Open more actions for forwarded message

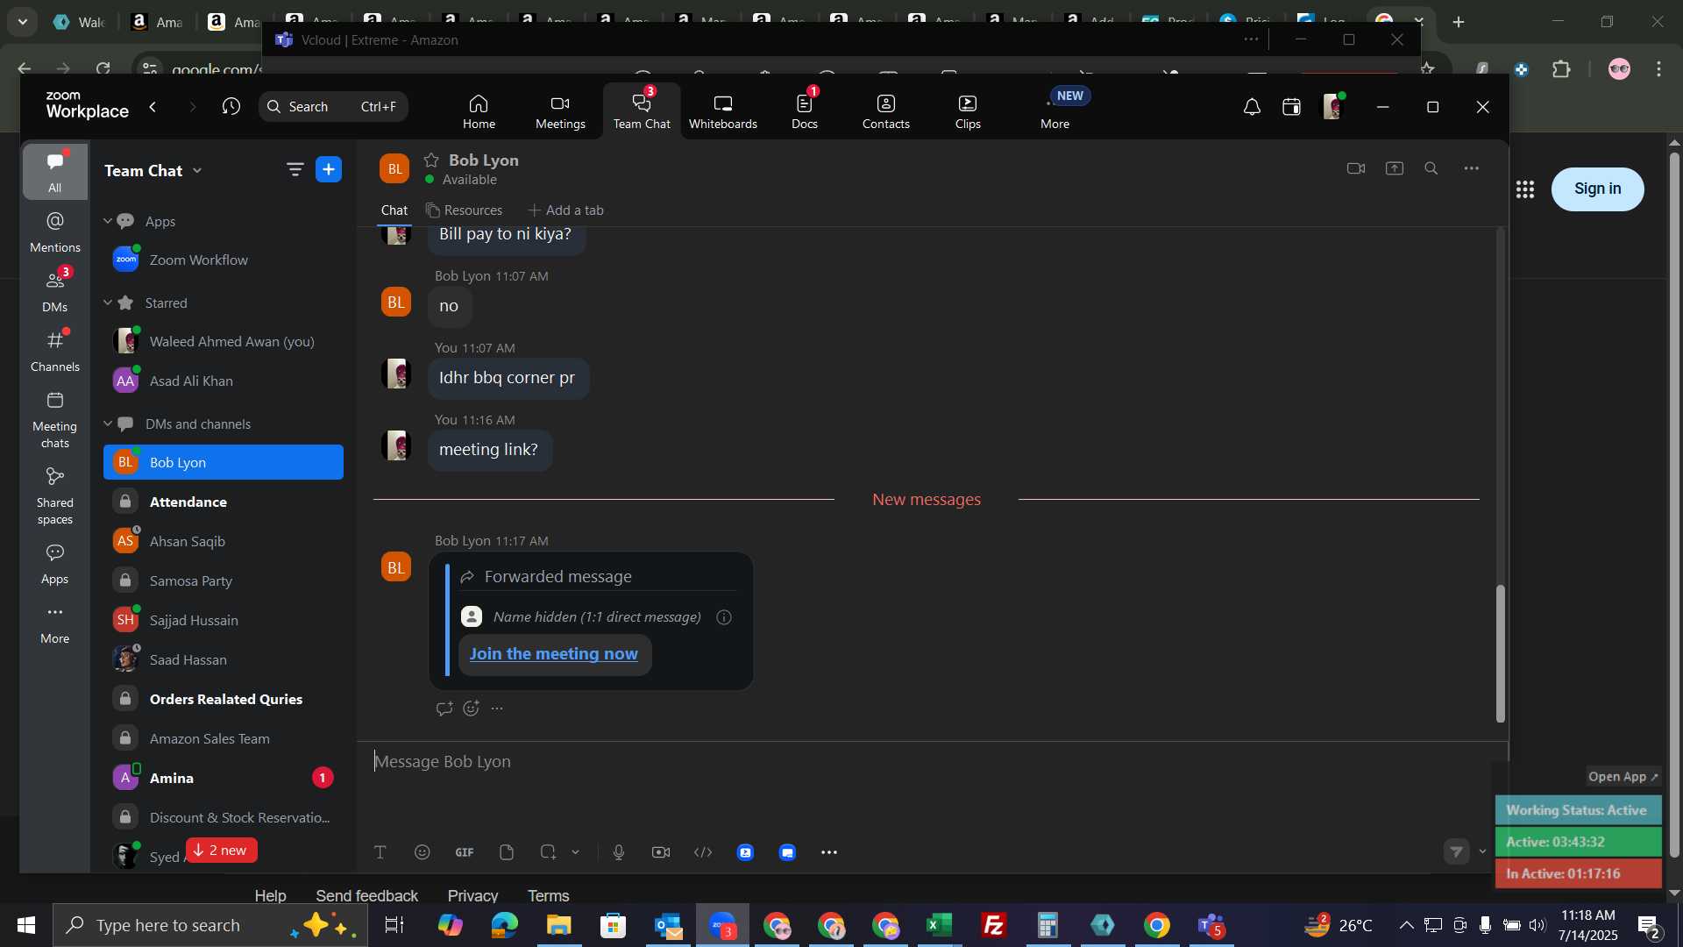tap(498, 708)
